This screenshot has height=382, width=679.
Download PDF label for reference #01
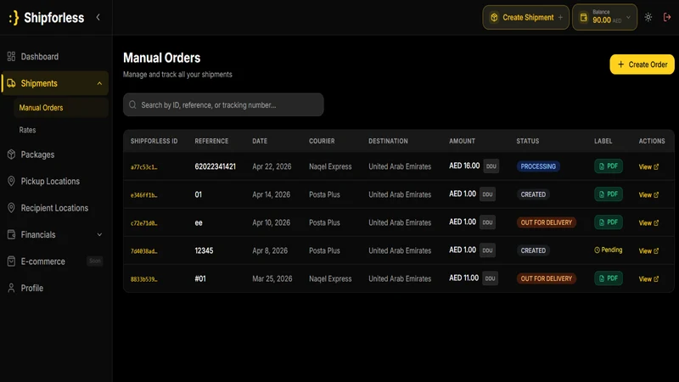pos(608,278)
